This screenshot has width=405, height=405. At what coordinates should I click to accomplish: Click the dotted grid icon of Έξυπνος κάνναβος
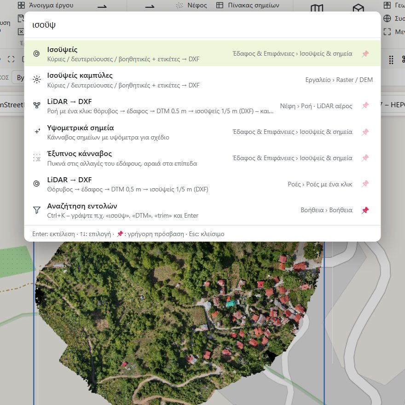[37, 157]
